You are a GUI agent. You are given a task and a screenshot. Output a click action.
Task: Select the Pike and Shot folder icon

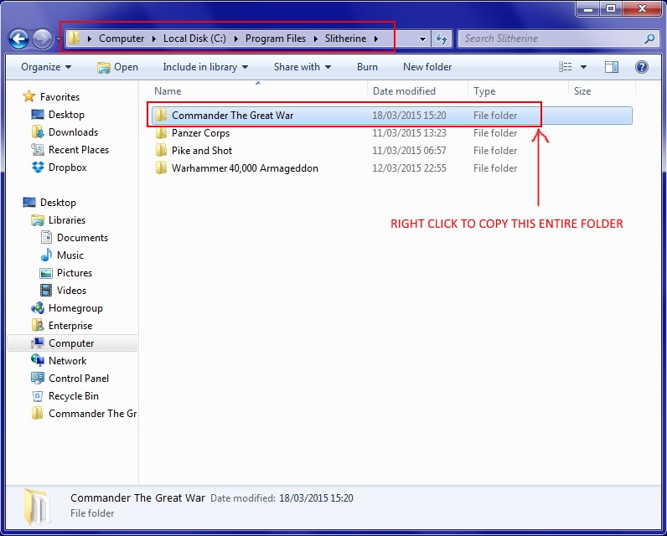(161, 151)
